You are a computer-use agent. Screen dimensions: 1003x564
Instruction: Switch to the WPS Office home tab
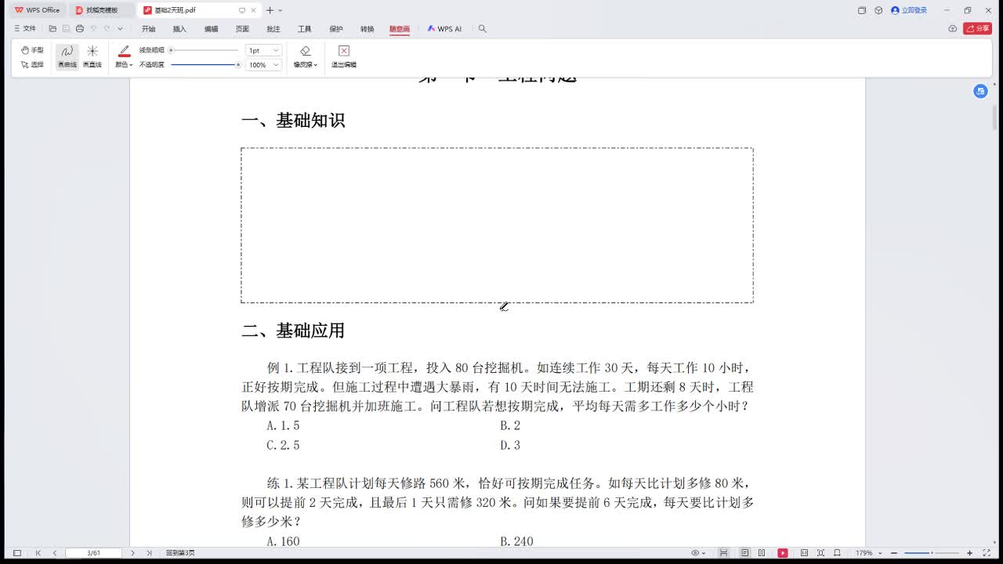(37, 10)
